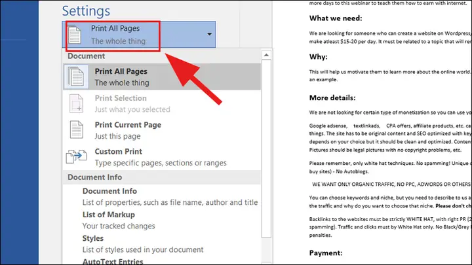This screenshot has width=472, height=265.
Task: Click the Print Selection page icon
Action: coord(77,103)
